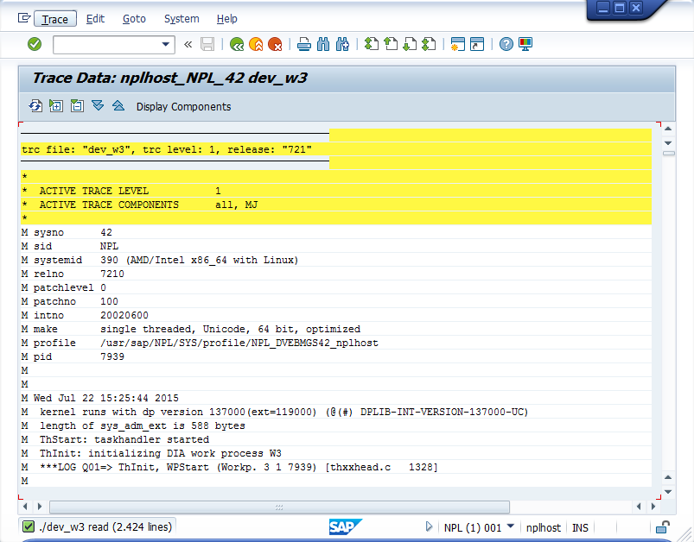Select the '***LOG Q01=> ThInit, WPStart' line
Viewport: 694px width, 542px height.
coord(336,467)
